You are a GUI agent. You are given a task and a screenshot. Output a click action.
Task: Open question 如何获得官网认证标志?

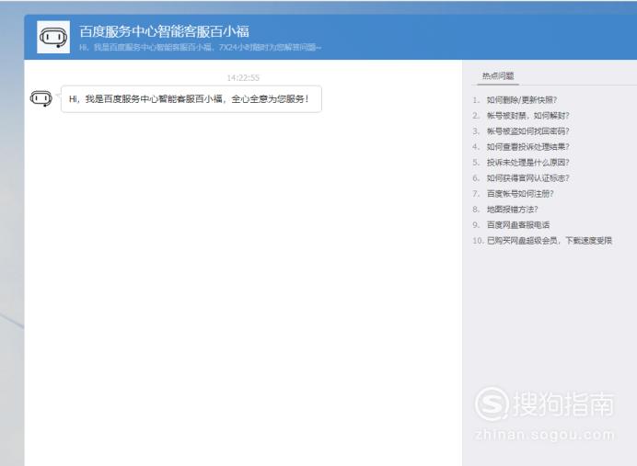point(528,178)
